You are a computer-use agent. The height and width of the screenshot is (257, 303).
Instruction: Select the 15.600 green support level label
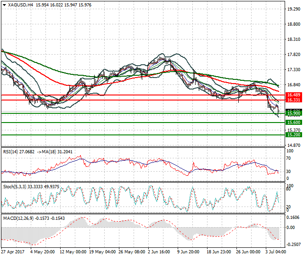[294, 123]
